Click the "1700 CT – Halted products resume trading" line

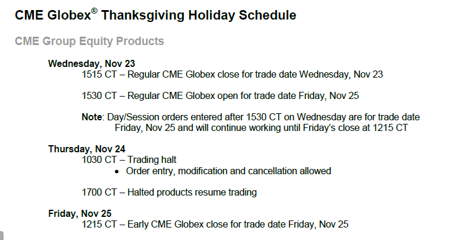click(x=169, y=193)
